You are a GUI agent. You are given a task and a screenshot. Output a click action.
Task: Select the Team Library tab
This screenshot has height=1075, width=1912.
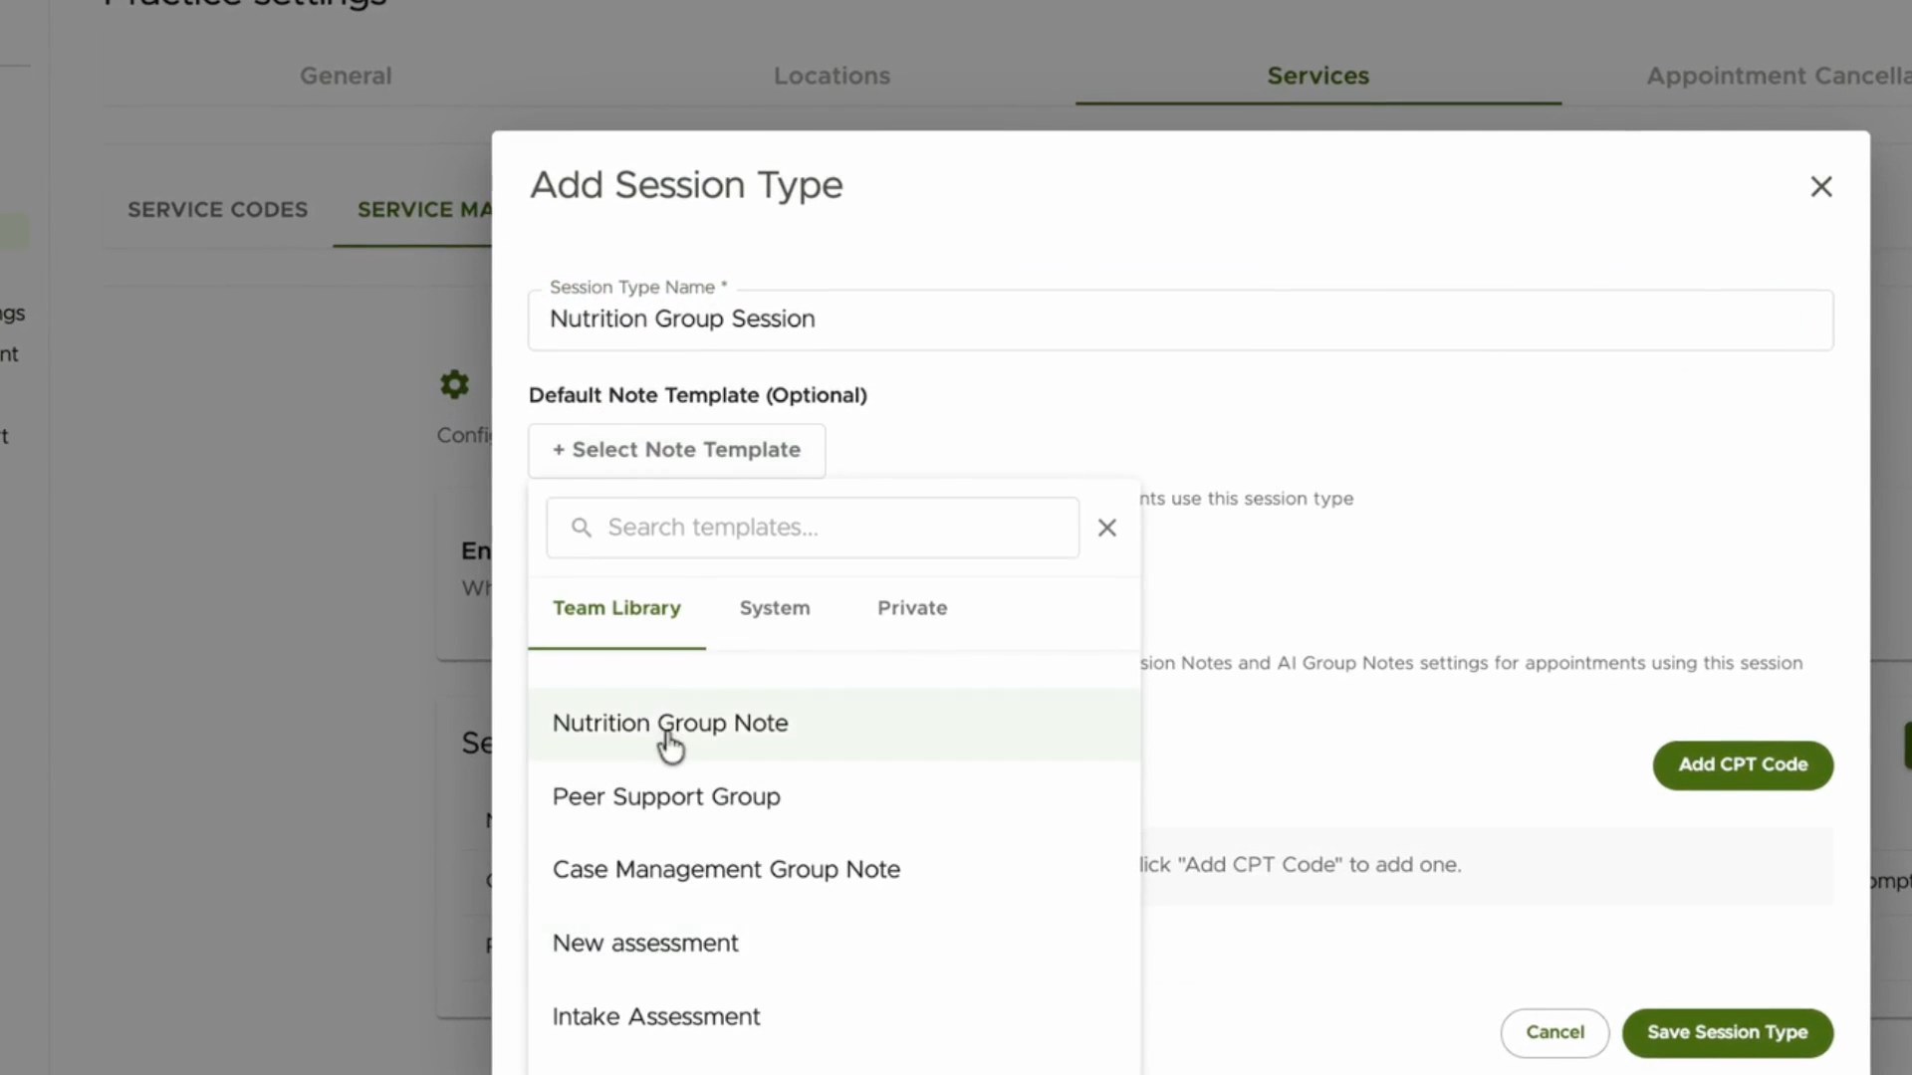[616, 608]
